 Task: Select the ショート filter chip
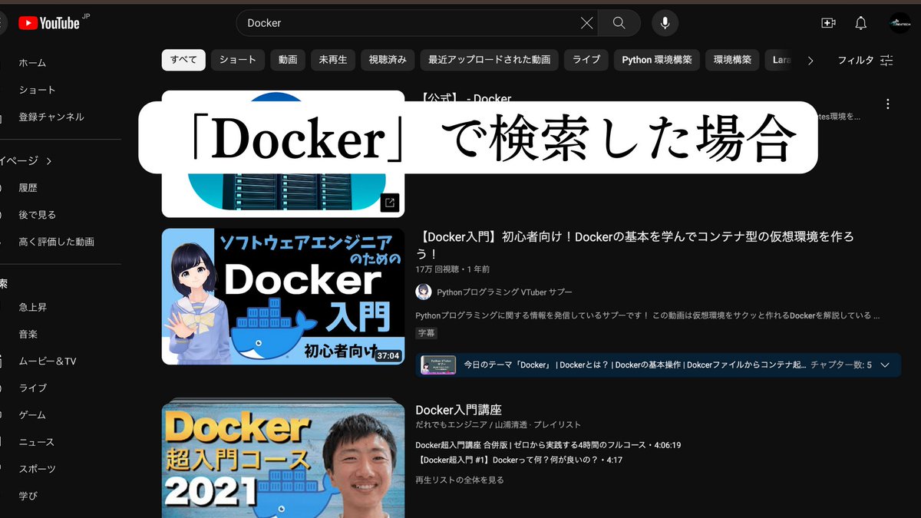point(238,60)
